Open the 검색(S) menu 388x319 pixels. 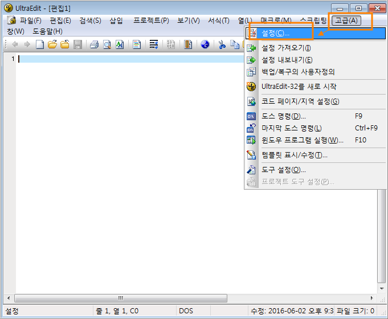pyautogui.click(x=91, y=21)
